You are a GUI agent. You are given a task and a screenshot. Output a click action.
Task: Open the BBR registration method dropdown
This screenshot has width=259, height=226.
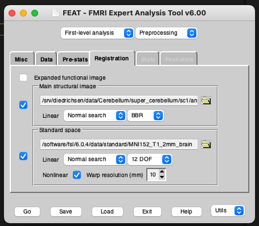(x=146, y=116)
